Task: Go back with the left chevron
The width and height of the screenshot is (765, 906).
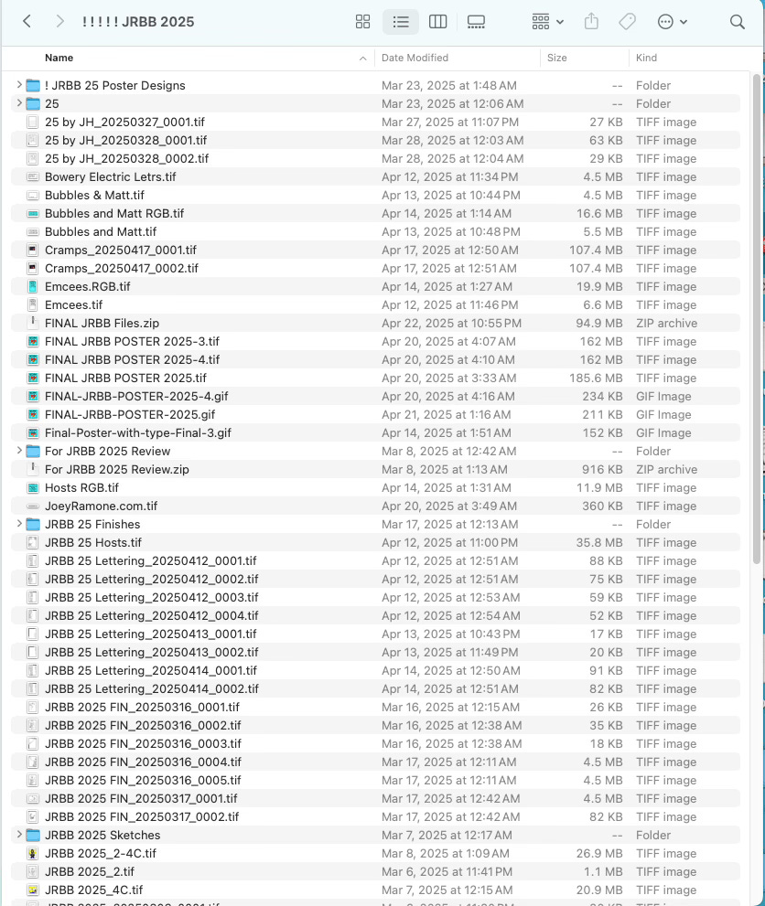Action: (x=27, y=22)
